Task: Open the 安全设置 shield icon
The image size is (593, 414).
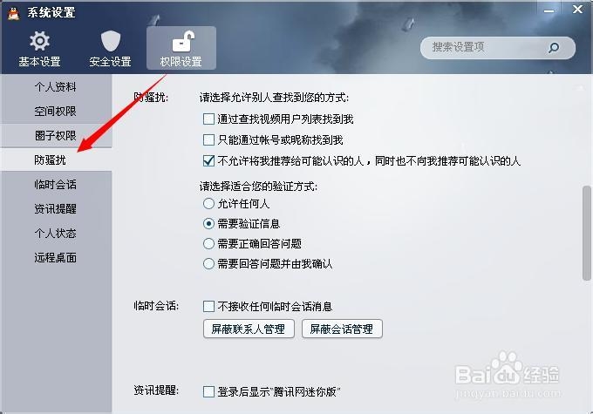Action: tap(111, 41)
